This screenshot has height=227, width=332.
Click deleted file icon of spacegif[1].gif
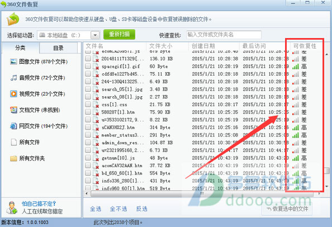96,67
